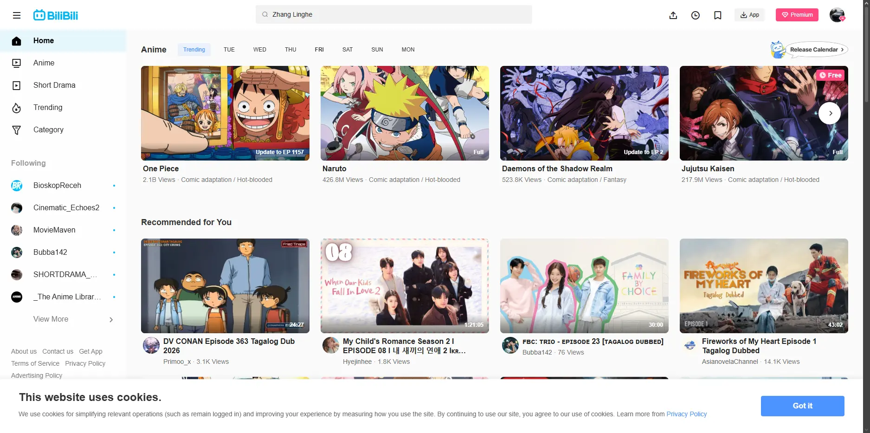
Task: Open Terms of Service footer link
Action: [35, 363]
